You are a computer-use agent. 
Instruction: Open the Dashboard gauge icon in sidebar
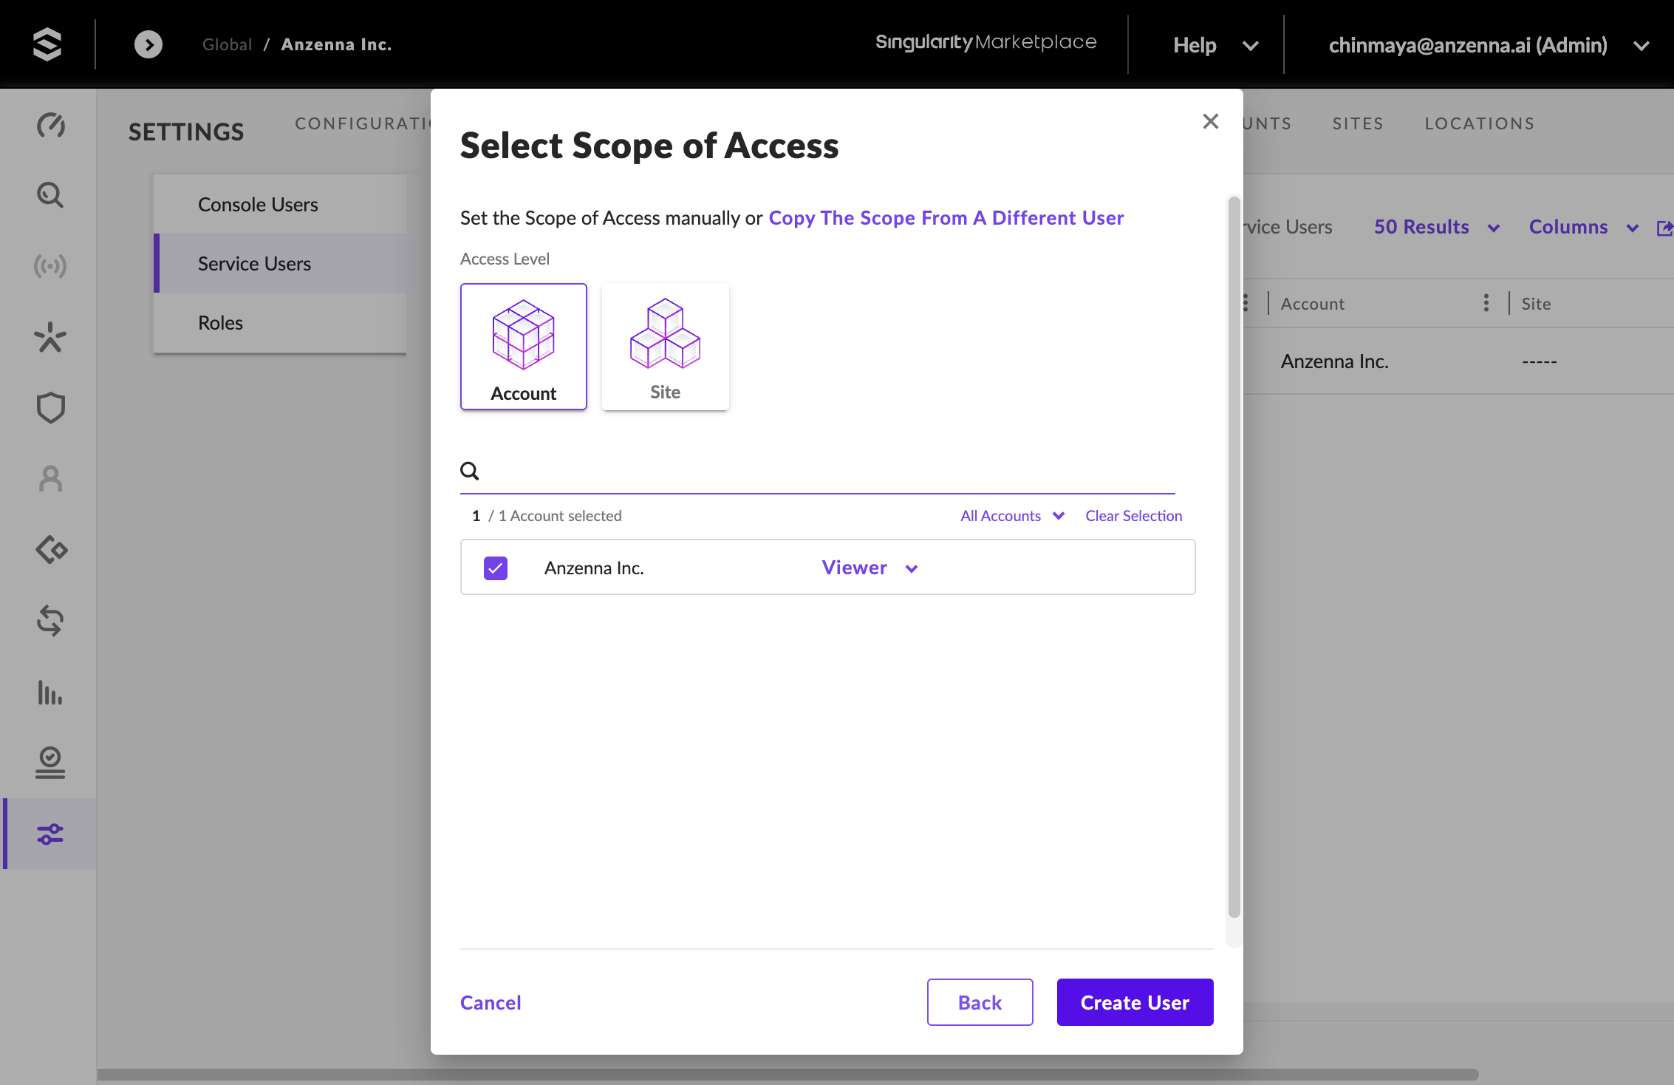click(50, 125)
